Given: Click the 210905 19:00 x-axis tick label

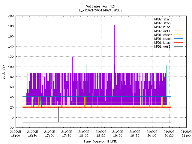Looking at the screenshot, I should pyautogui.click(x=118, y=133).
